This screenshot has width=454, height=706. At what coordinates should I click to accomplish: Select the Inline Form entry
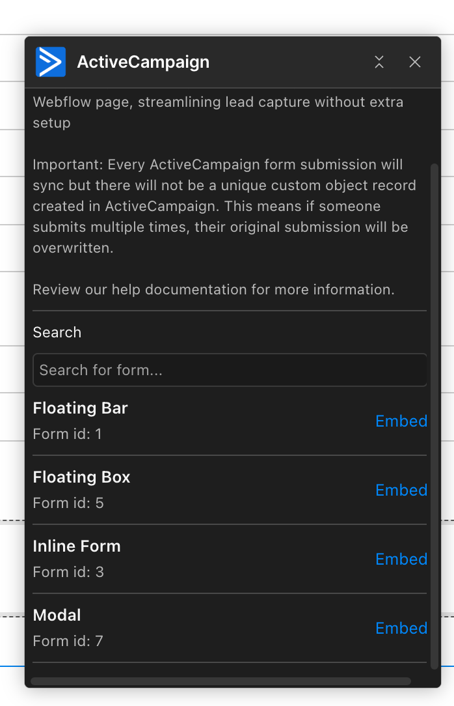(x=77, y=546)
